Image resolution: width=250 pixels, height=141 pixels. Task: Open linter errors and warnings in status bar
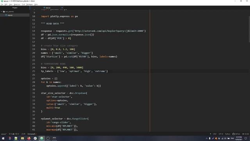tap(14, 134)
